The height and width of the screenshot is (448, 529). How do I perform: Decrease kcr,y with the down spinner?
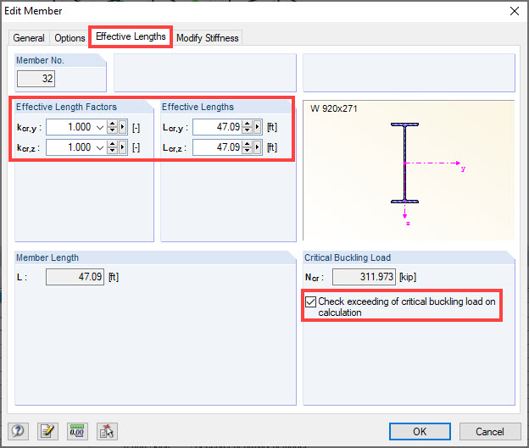[x=113, y=130]
